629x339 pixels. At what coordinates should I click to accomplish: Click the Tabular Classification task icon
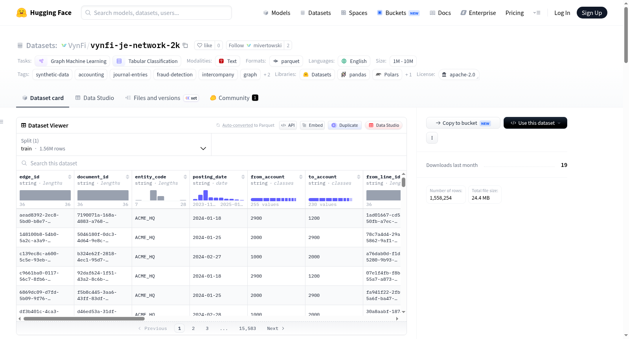click(119, 61)
